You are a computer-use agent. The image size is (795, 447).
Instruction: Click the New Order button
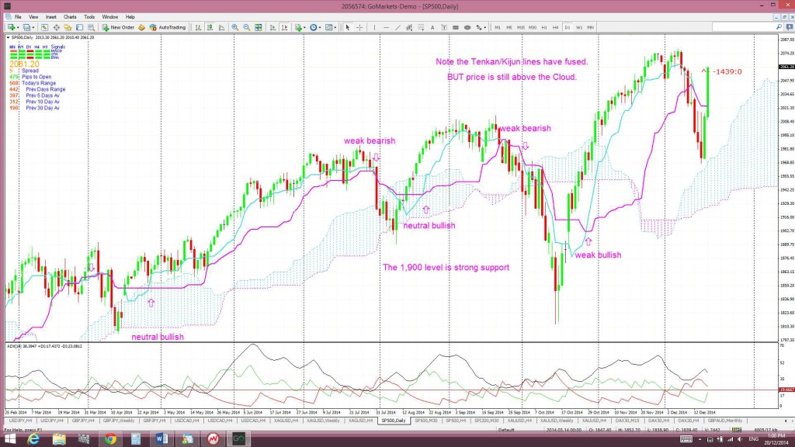[118, 27]
